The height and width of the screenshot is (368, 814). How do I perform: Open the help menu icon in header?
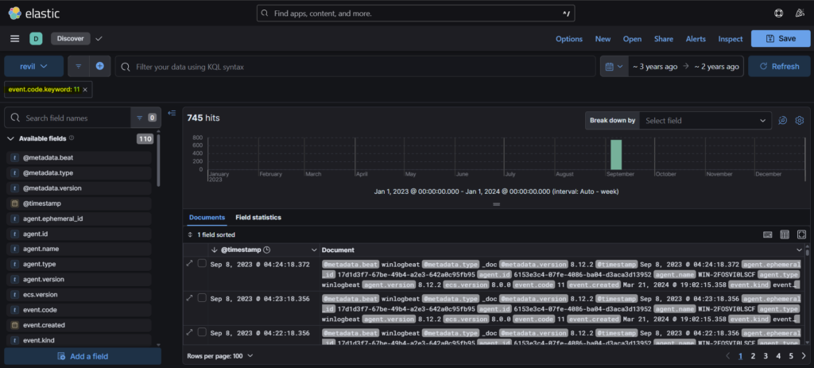click(777, 14)
